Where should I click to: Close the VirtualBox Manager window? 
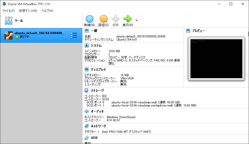pyautogui.click(x=243, y=4)
